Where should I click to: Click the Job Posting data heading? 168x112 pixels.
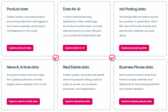coord(132,9)
